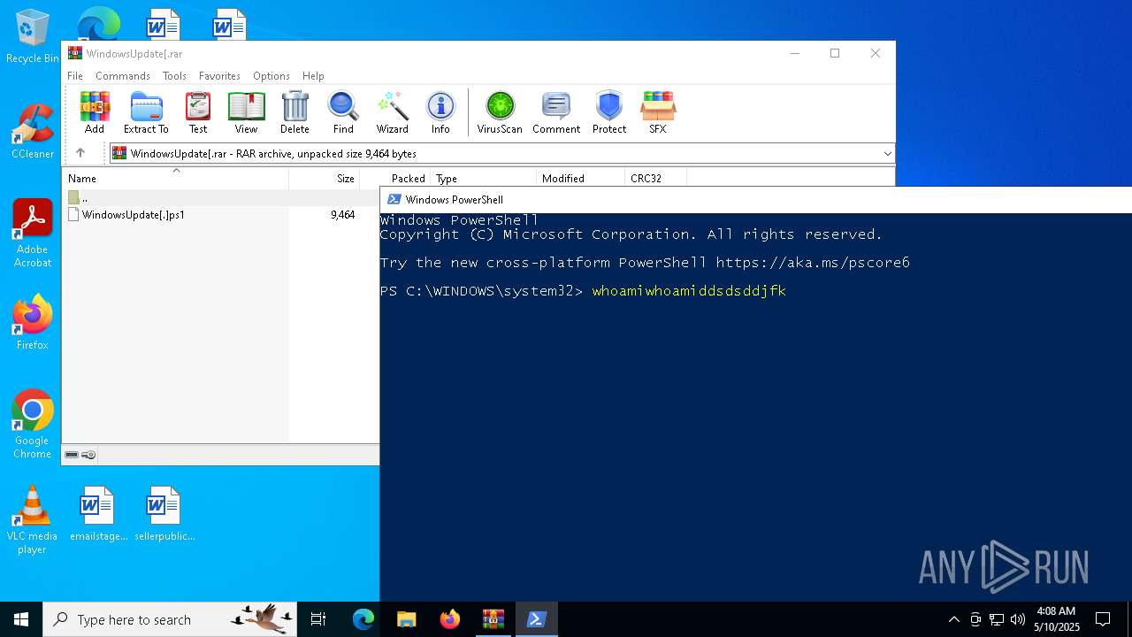Select the WindowsUpdate[.]ps1 file row

(x=220, y=215)
